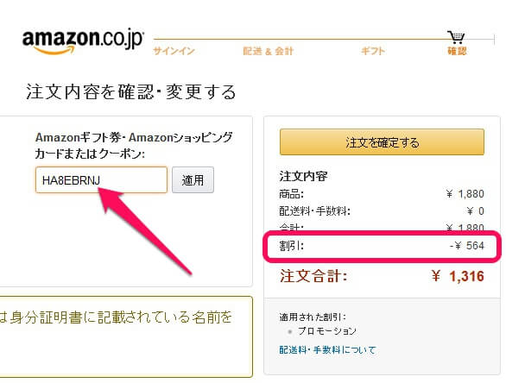Select the サインイン checkout step
506x383 pixels.
pos(174,51)
